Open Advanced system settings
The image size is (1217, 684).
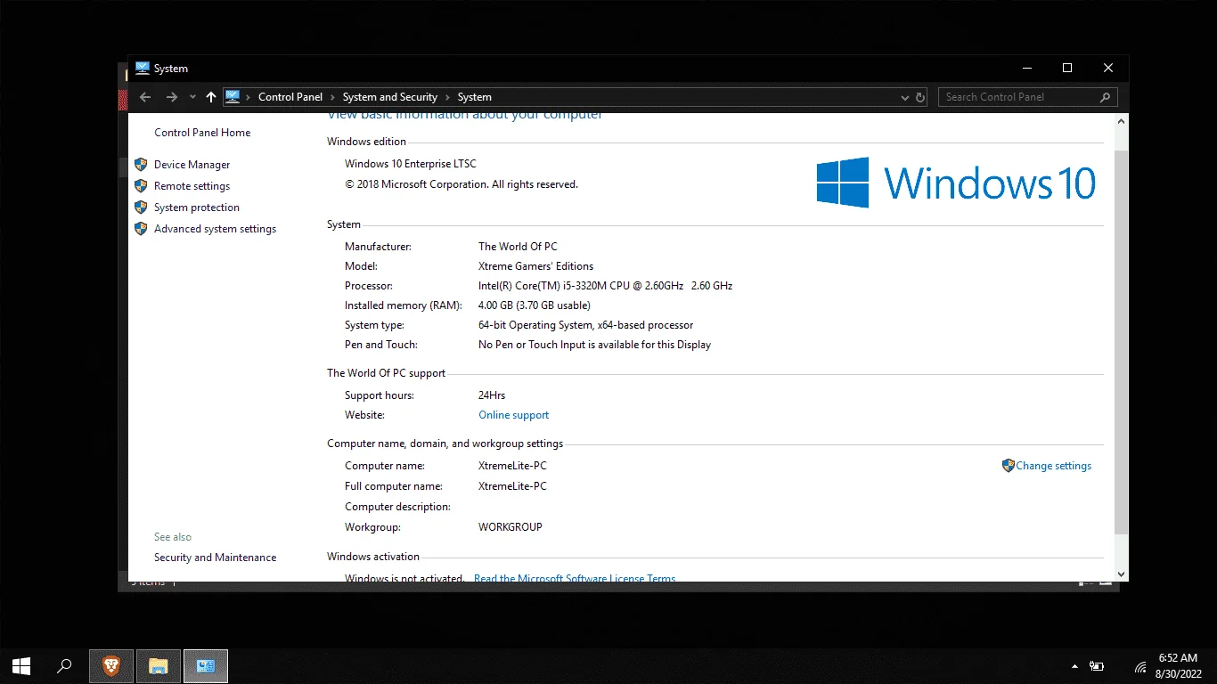pyautogui.click(x=215, y=229)
